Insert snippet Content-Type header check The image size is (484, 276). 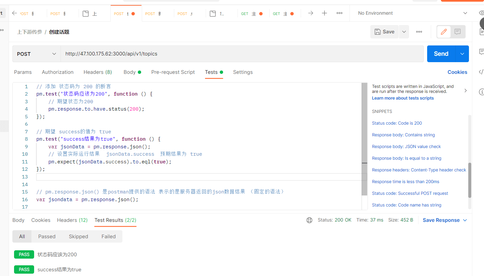pyautogui.click(x=419, y=170)
